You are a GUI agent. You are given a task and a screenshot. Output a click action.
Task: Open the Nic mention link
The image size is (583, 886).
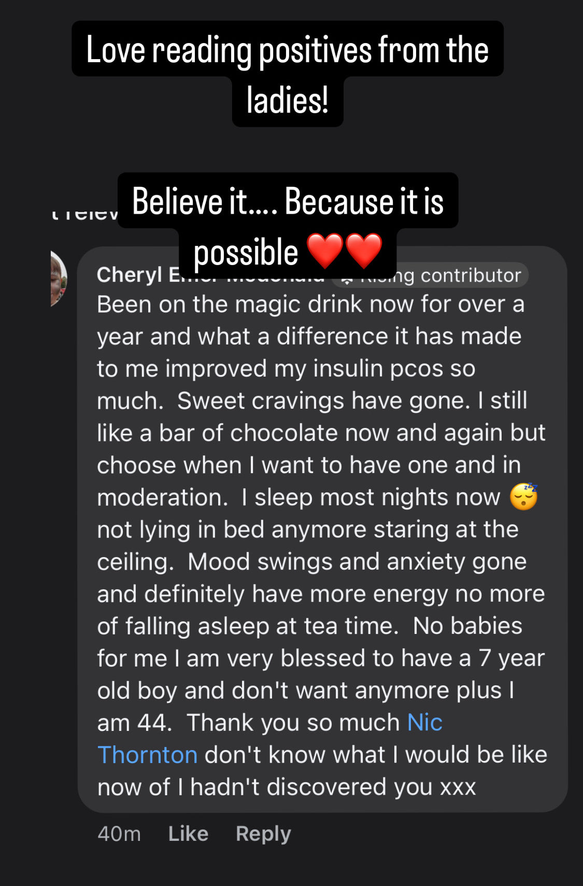pyautogui.click(x=425, y=722)
